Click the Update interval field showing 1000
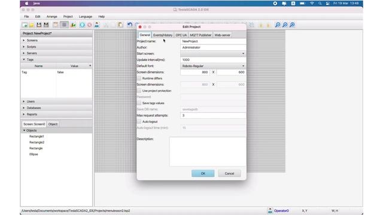 (213, 60)
